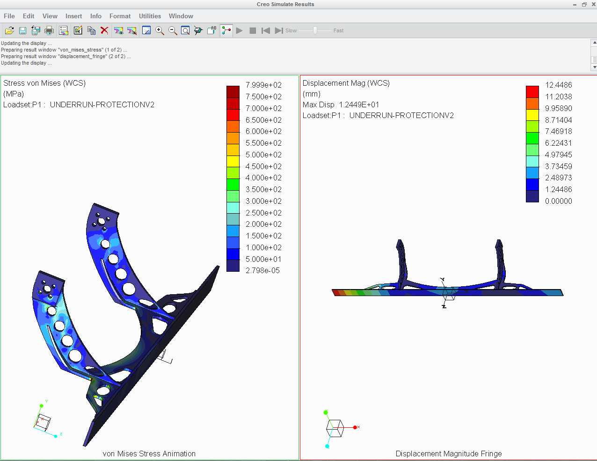597x461 pixels.
Task: Click the Save disk icon
Action: click(22, 30)
